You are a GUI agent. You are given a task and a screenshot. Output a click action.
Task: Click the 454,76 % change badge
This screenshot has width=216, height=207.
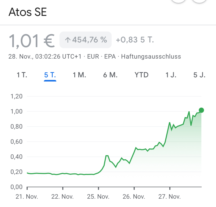coord(86,40)
